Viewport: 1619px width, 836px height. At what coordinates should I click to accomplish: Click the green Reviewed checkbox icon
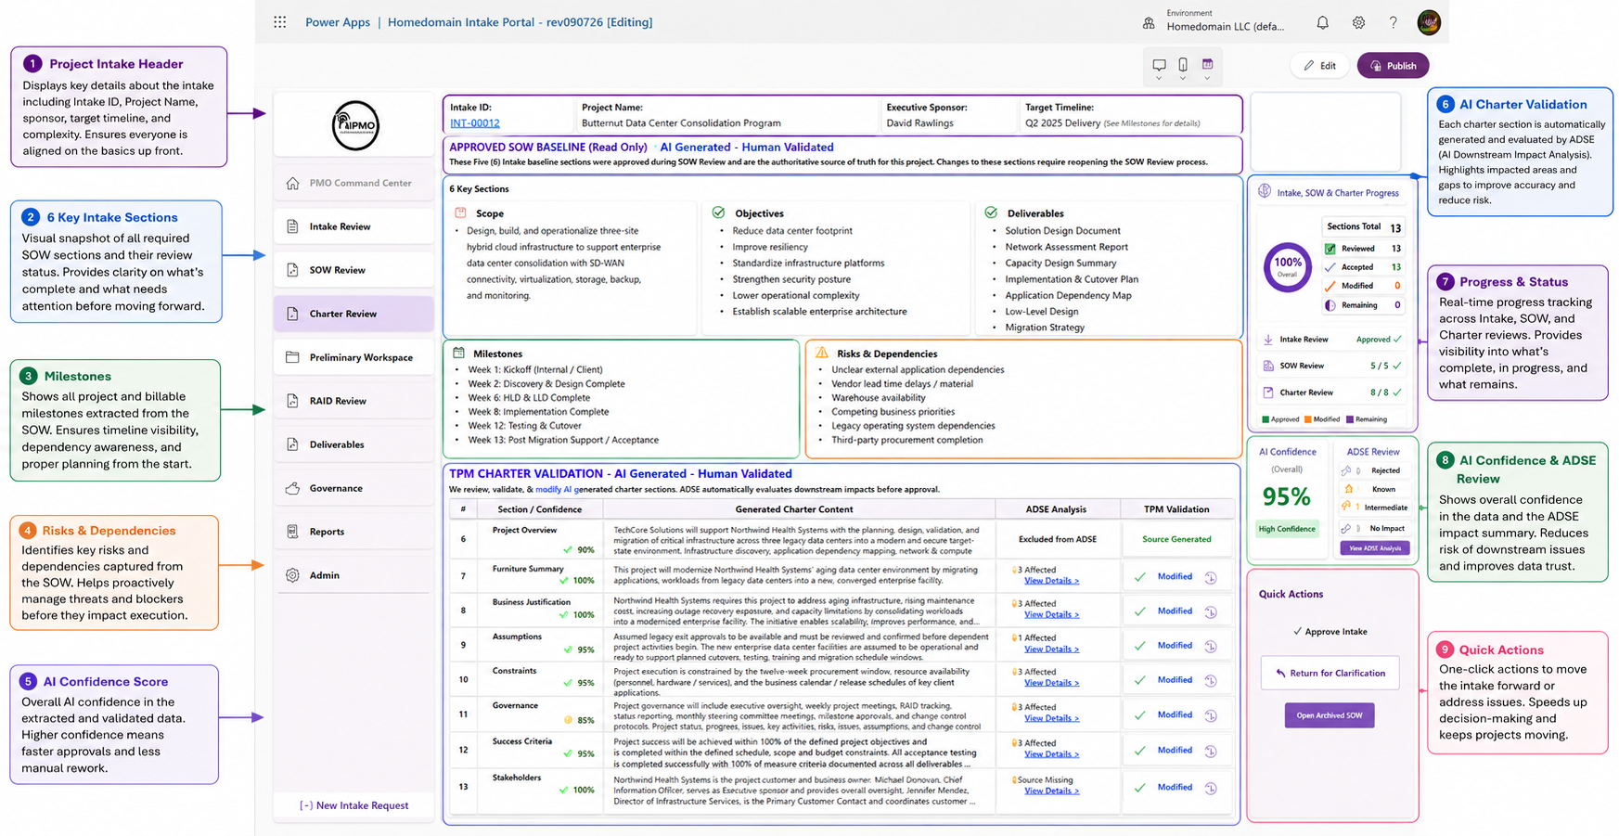coord(1330,249)
